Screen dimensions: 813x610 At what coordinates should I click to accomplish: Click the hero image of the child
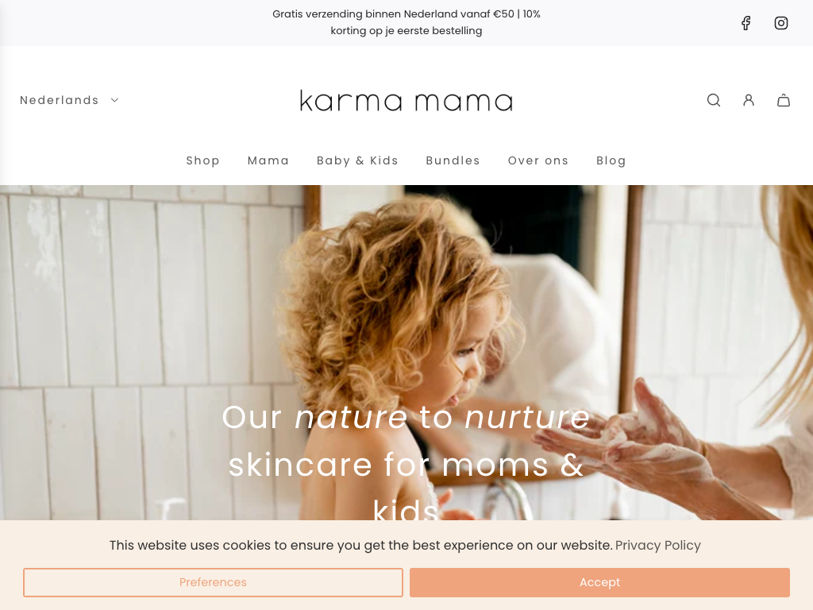406,353
